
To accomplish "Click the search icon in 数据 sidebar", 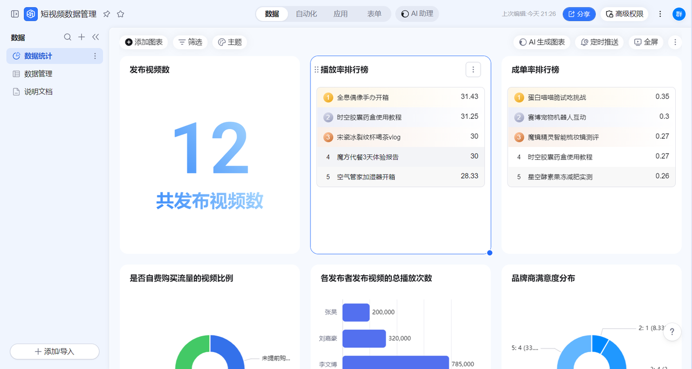I will (68, 37).
